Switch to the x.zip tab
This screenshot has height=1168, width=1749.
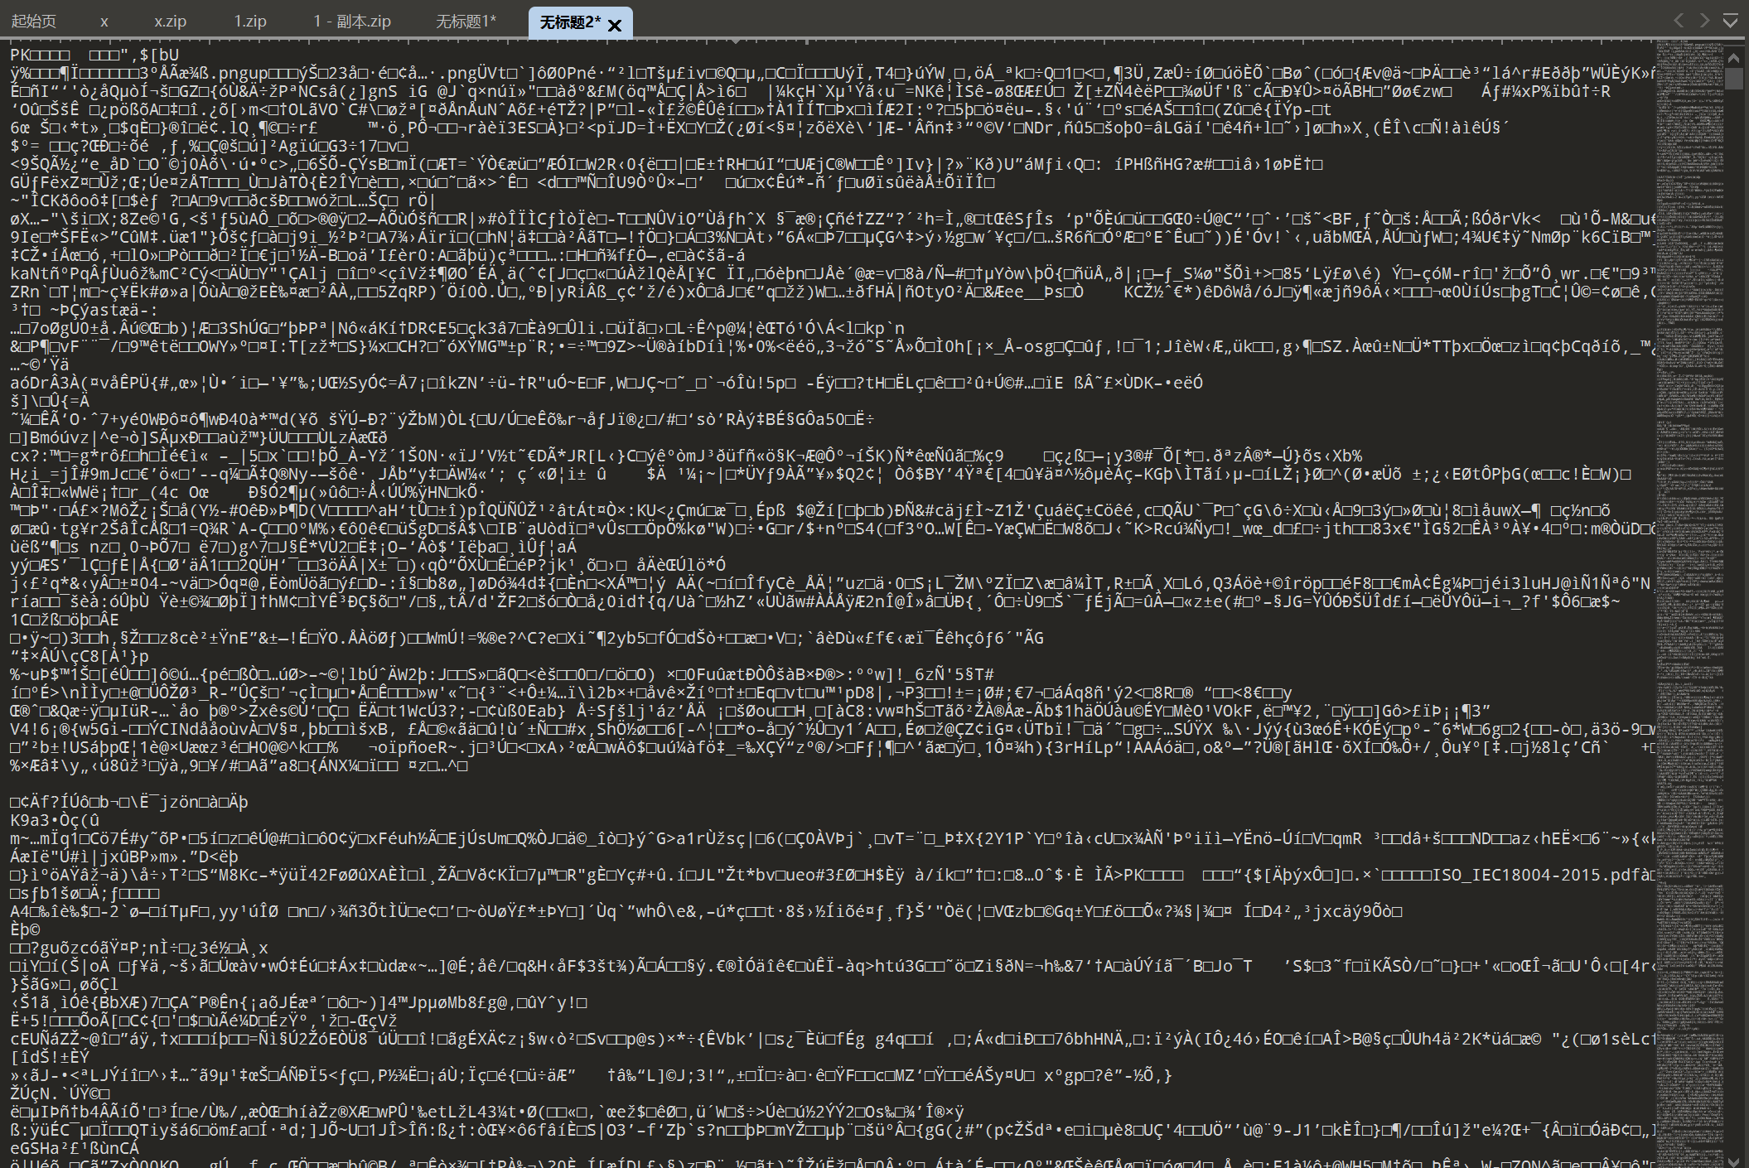170,22
